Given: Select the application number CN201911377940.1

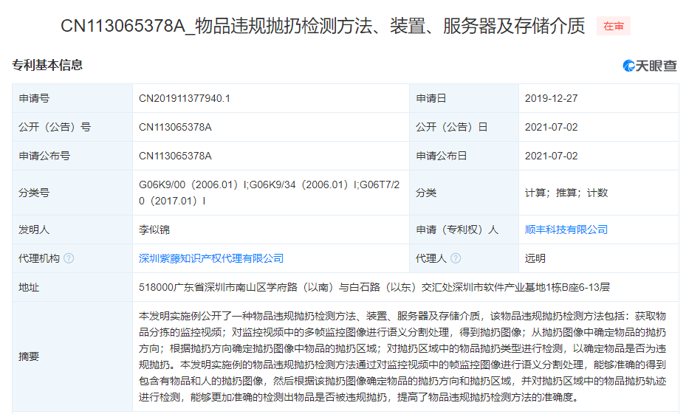Looking at the screenshot, I should tap(184, 98).
